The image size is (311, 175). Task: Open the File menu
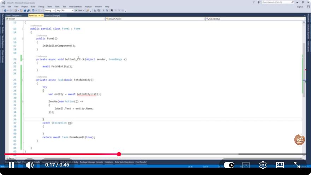tap(3, 7)
